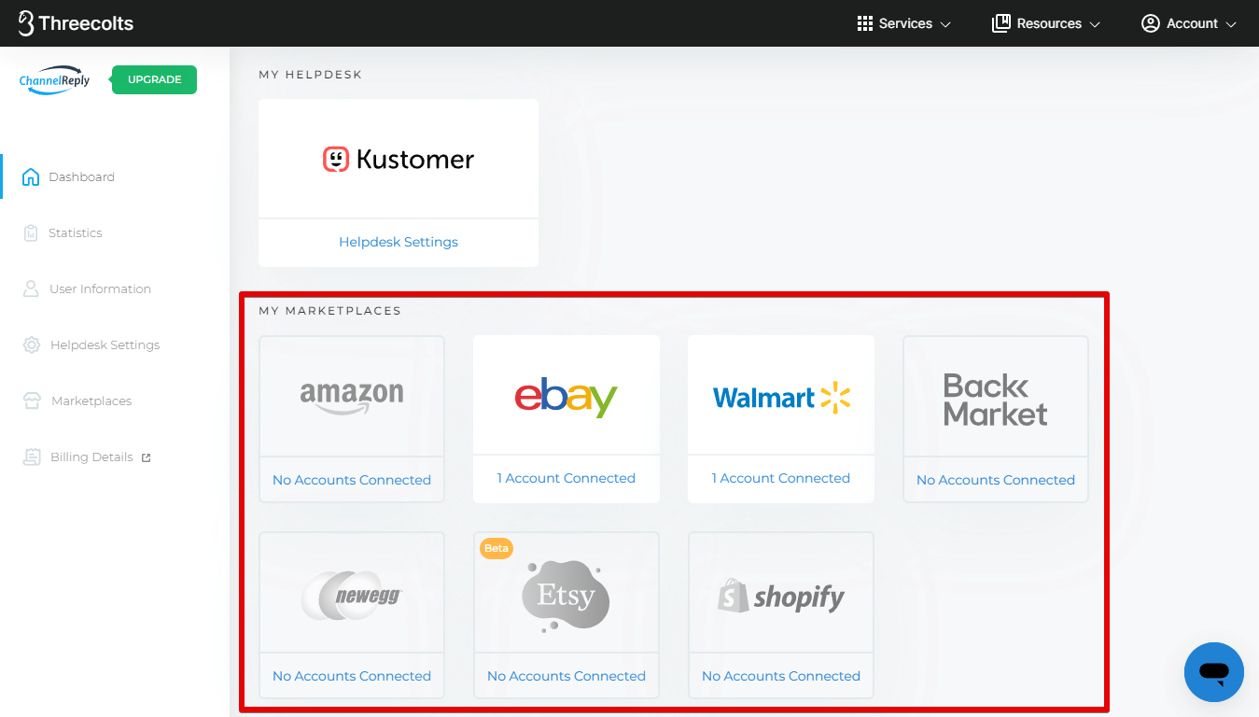Click the Shopify marketplace logo
Image resolution: width=1259 pixels, height=717 pixels.
(781, 596)
